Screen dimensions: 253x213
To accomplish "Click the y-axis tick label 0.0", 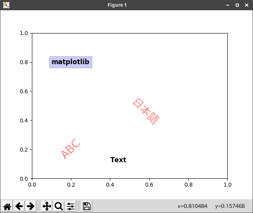I will pos(24,179).
